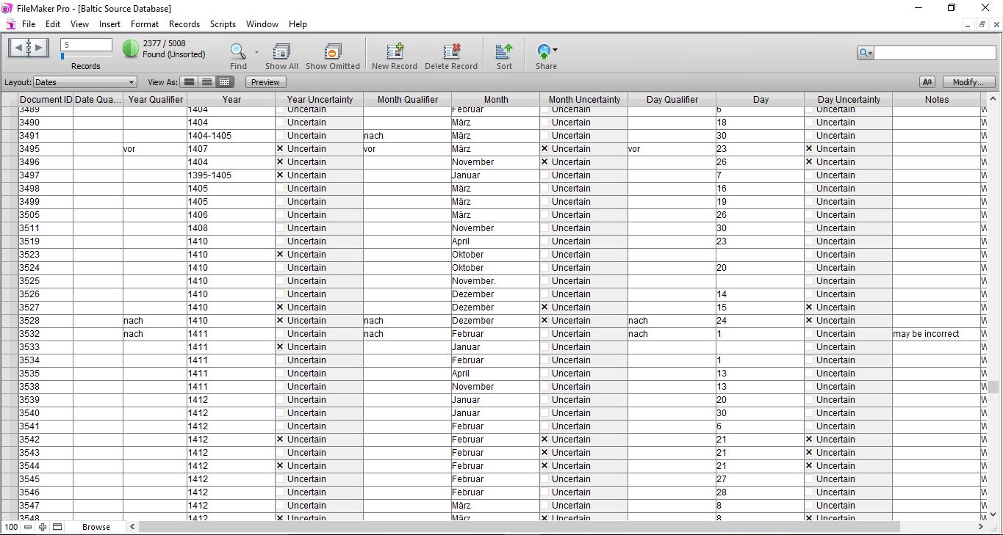This screenshot has width=1003, height=535.
Task: Zoom out with minus icon
Action: click(x=28, y=527)
